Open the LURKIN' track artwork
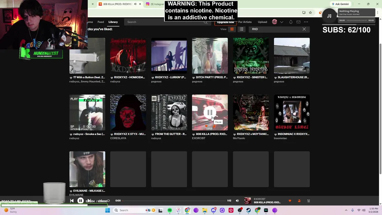This screenshot has width=382, height=215. pos(169,56)
